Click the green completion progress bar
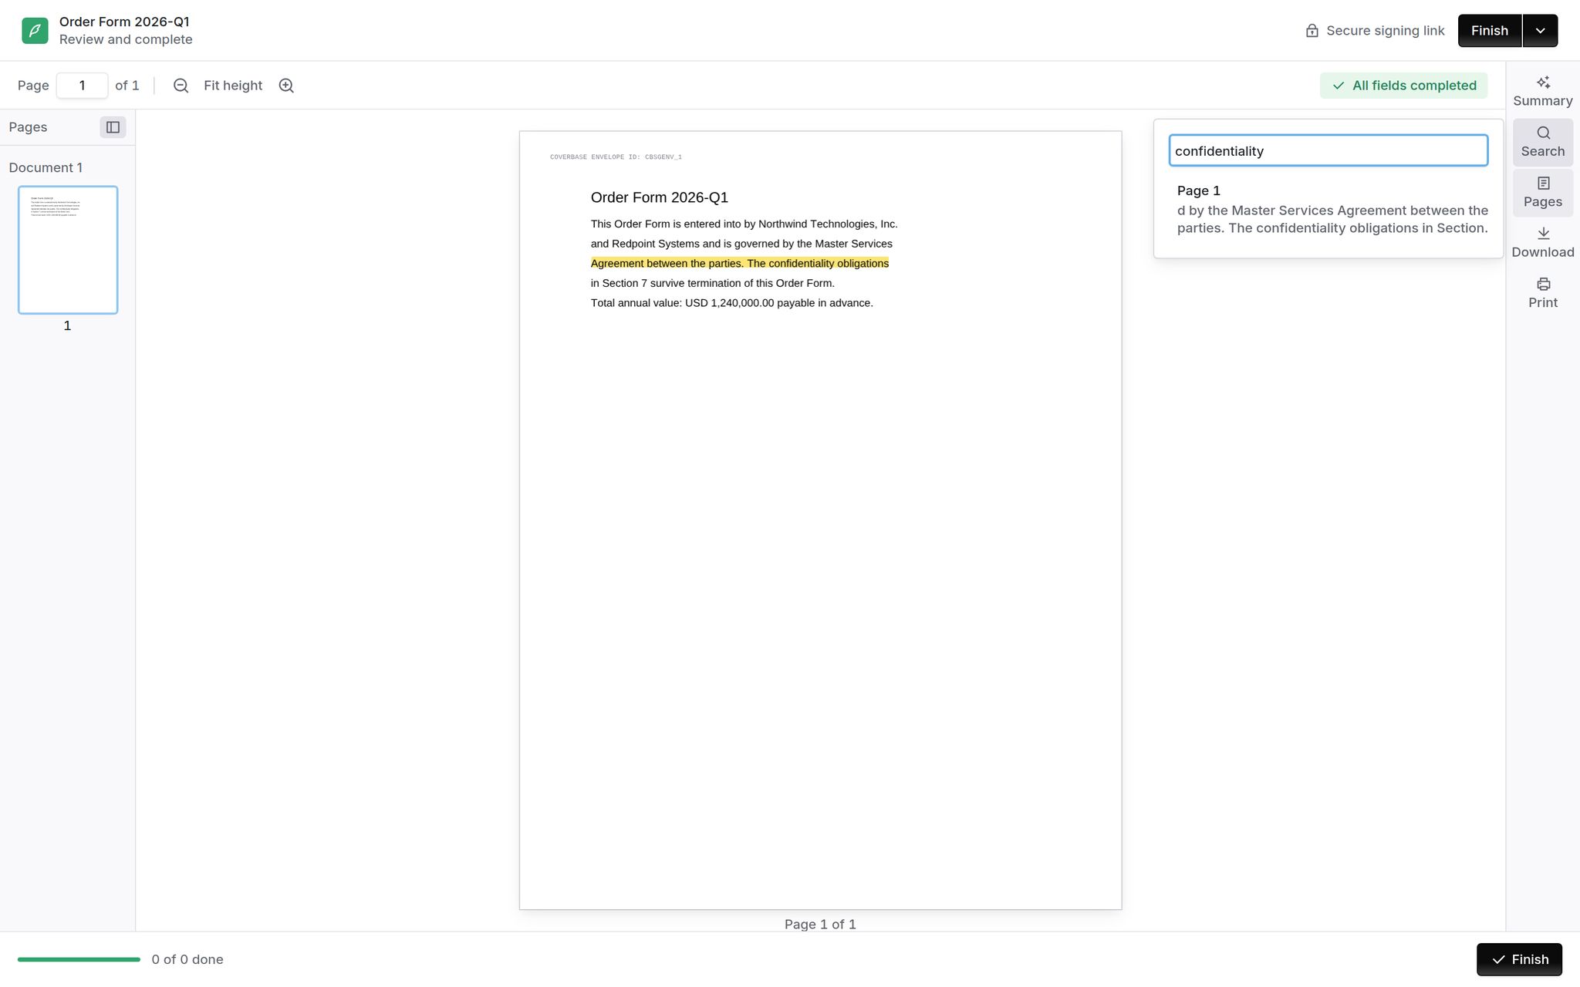Viewport: 1580px width, 987px height. 79,959
